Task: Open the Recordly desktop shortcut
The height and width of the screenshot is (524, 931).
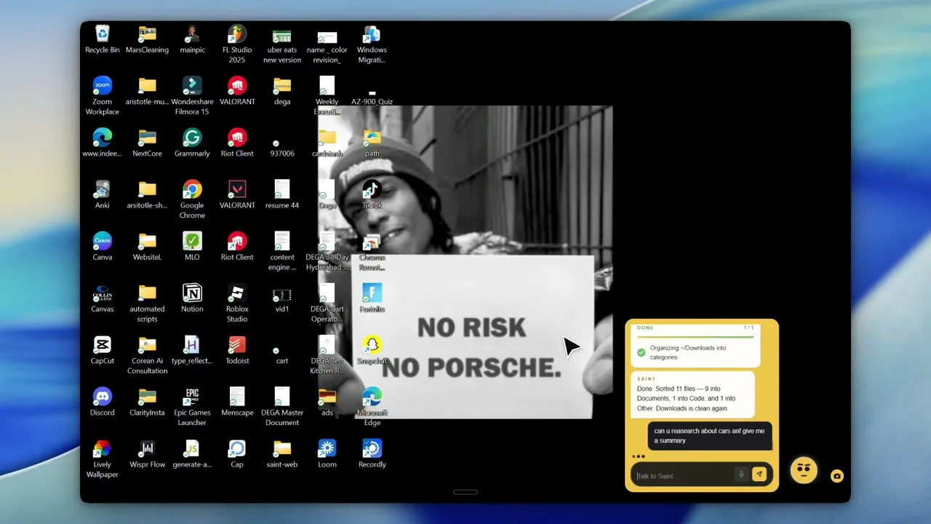Action: tap(372, 453)
